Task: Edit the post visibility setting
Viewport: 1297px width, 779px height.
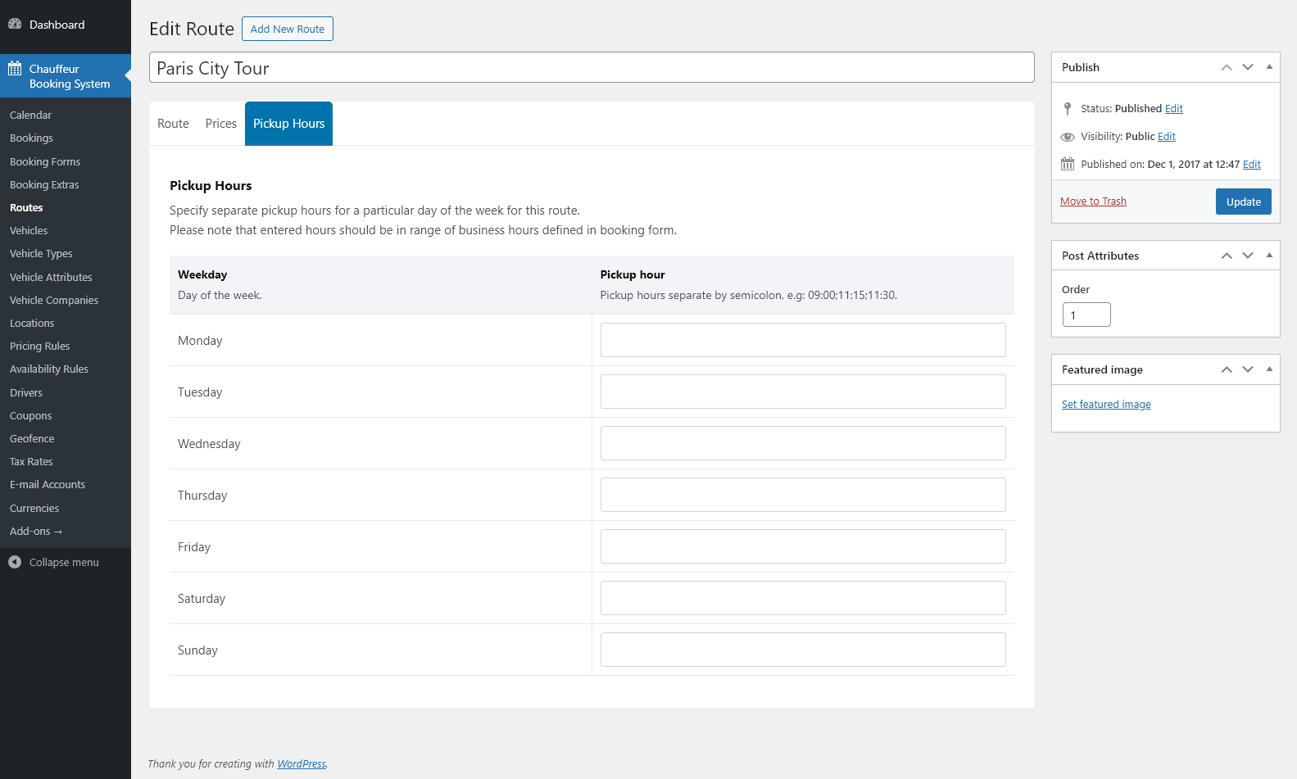Action: pos(1167,137)
